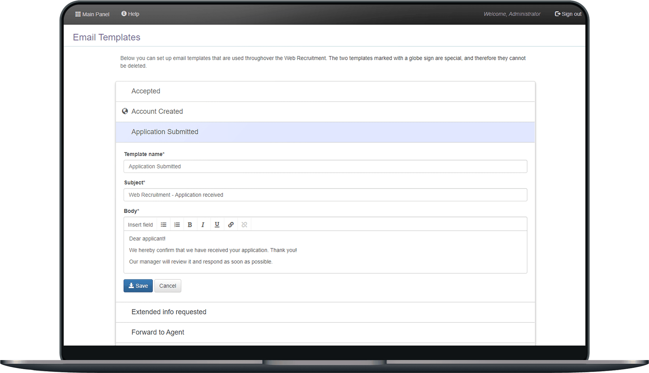Viewport: 649px width, 373px height.
Task: Sign out of Administrator account
Action: [568, 14]
